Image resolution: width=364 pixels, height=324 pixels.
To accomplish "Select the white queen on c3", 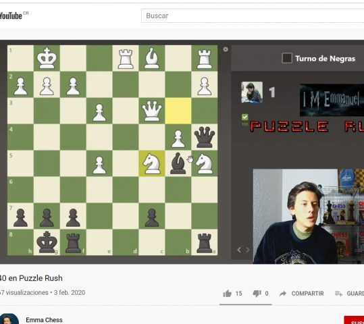I will [152, 111].
